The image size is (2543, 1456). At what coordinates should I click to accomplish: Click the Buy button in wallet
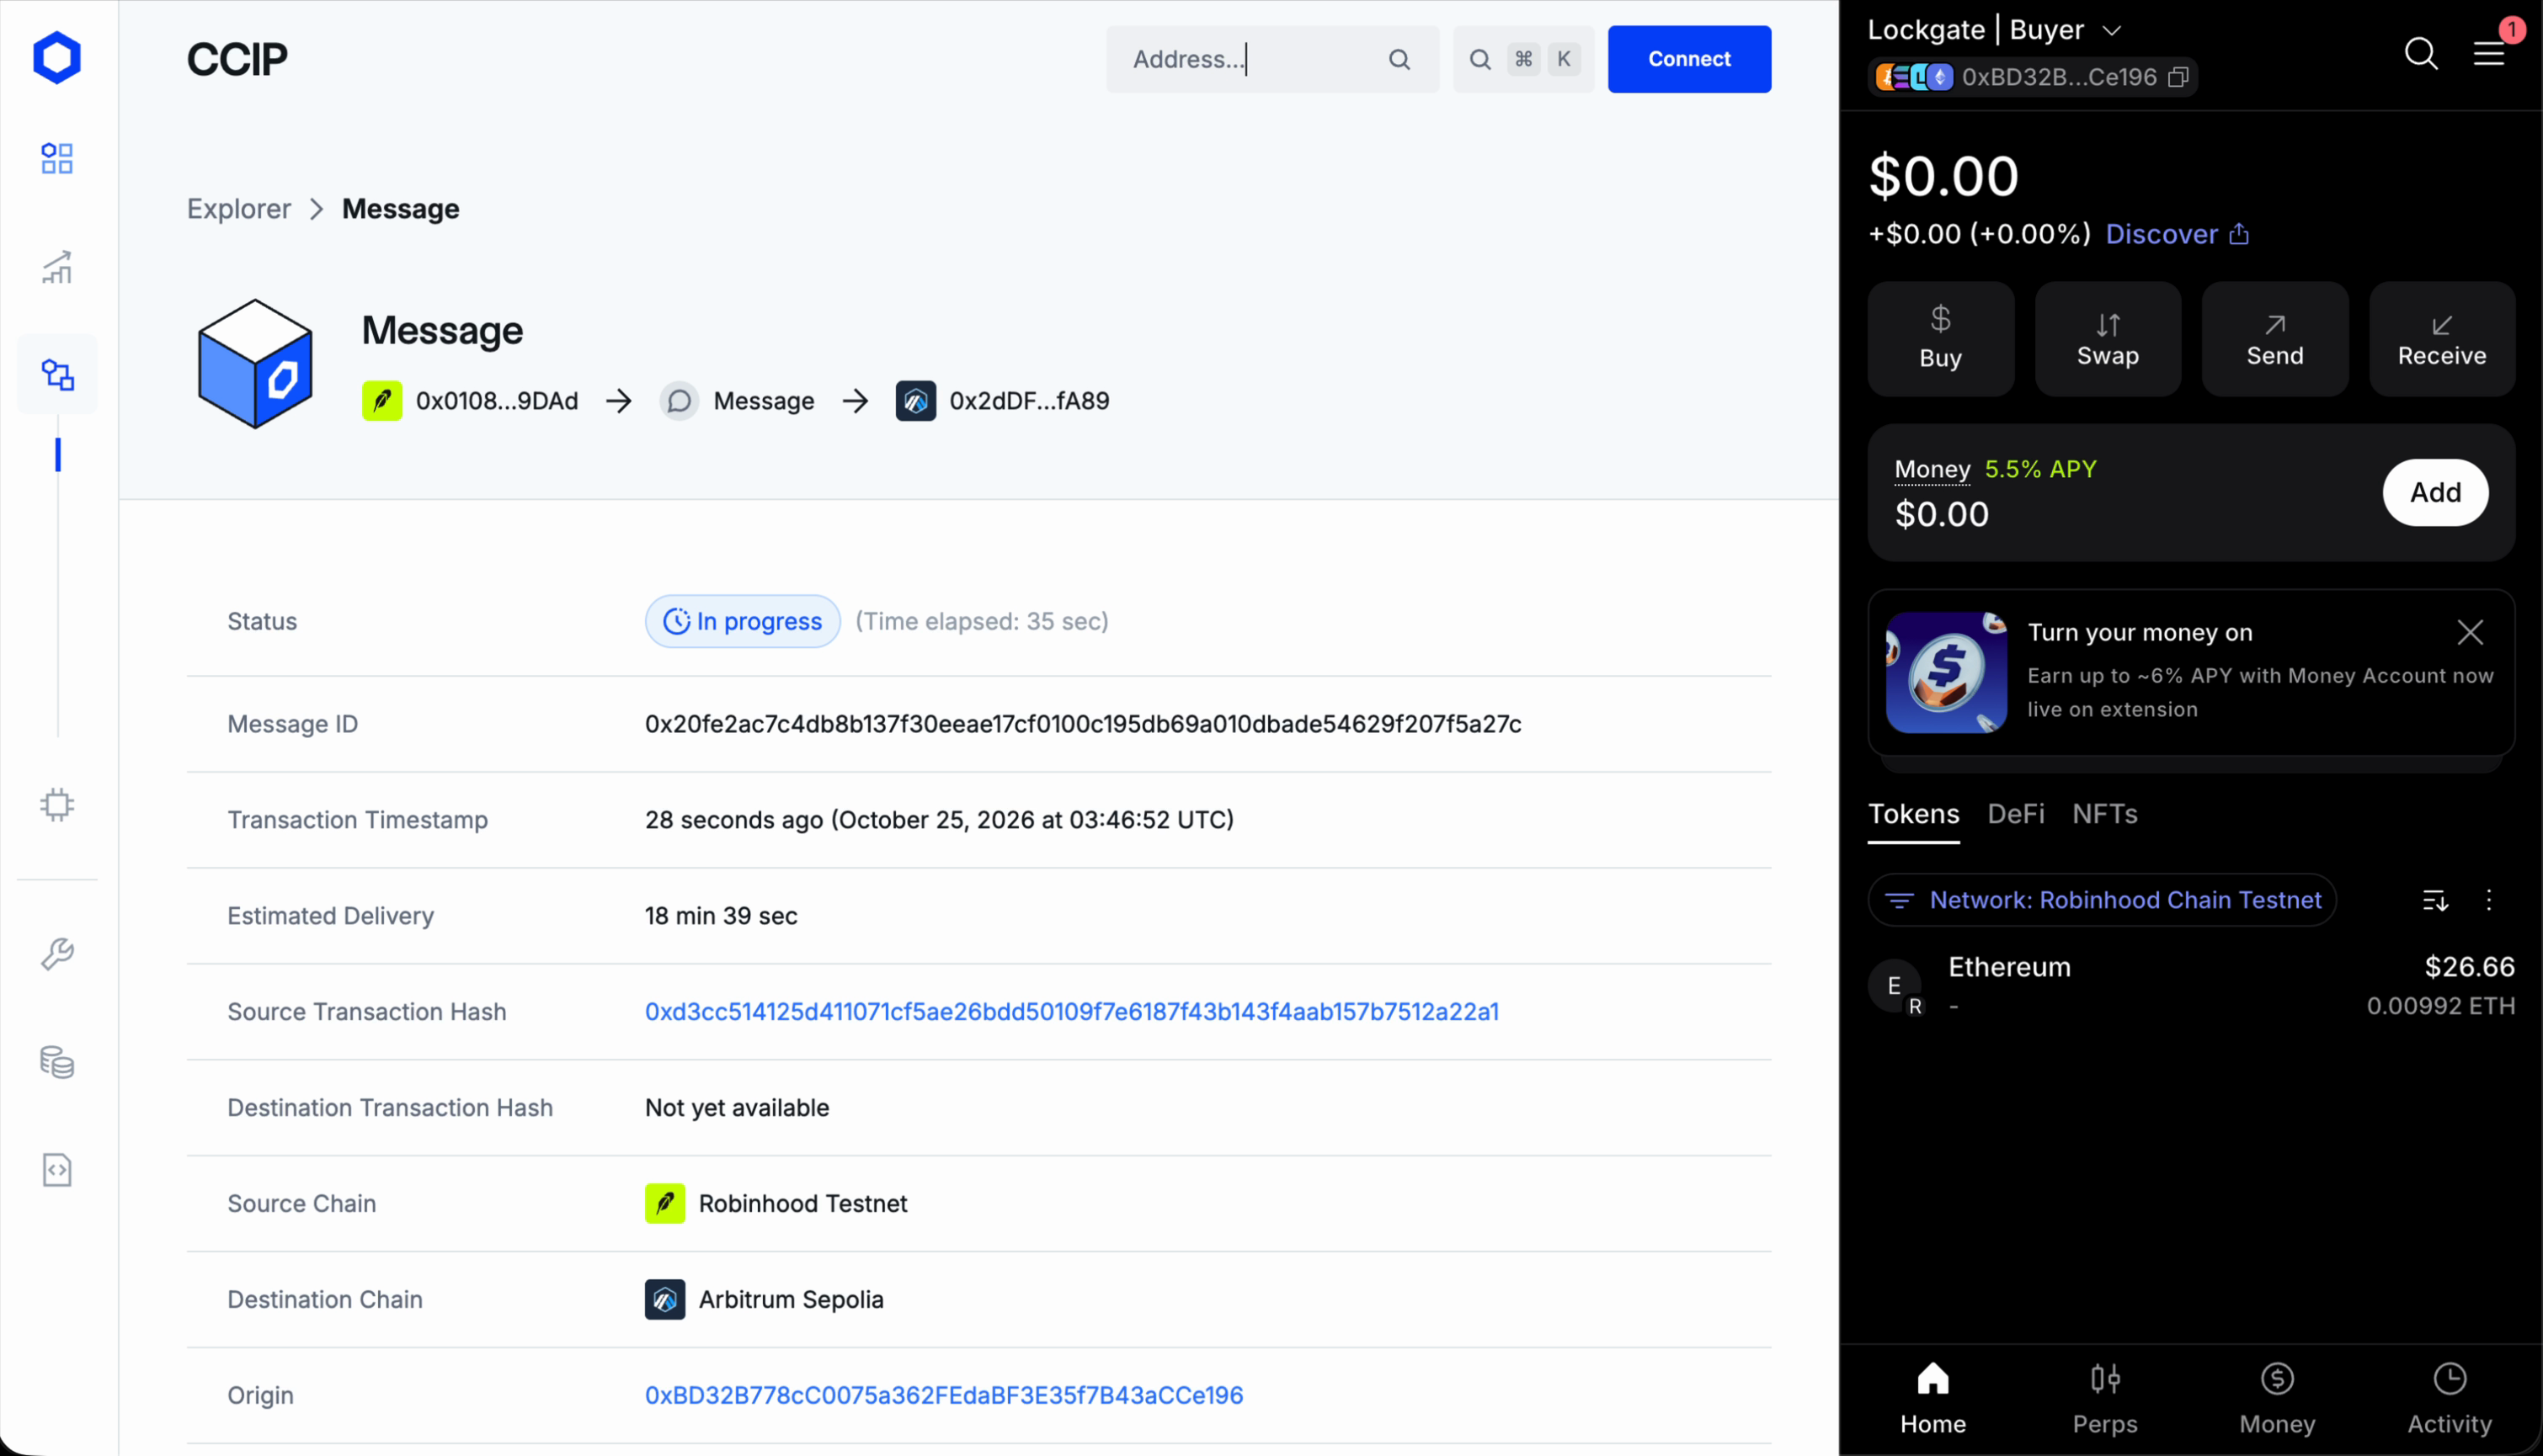(1940, 339)
